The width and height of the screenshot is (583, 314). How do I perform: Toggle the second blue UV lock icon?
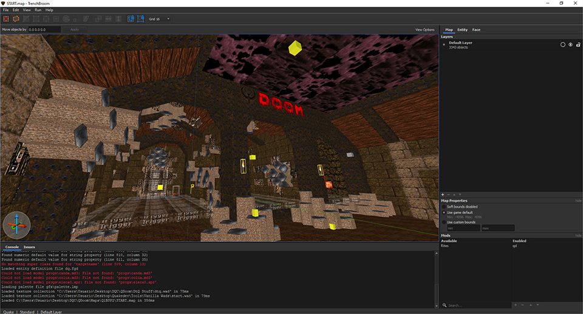coord(140,19)
